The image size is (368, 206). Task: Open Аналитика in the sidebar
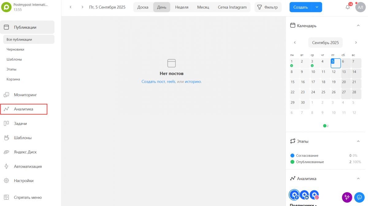pyautogui.click(x=24, y=109)
